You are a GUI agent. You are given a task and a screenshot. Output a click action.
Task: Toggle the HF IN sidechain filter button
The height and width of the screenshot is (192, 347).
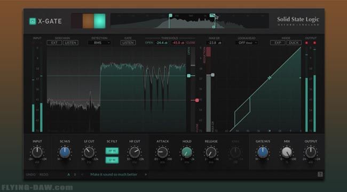[112, 151]
